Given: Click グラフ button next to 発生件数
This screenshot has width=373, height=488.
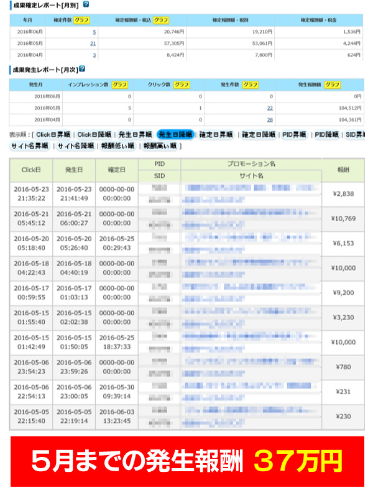Looking at the screenshot, I should 250,85.
